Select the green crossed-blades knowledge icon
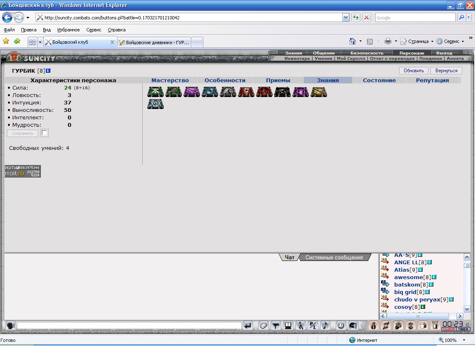This screenshot has width=475, height=346. [x=155, y=92]
